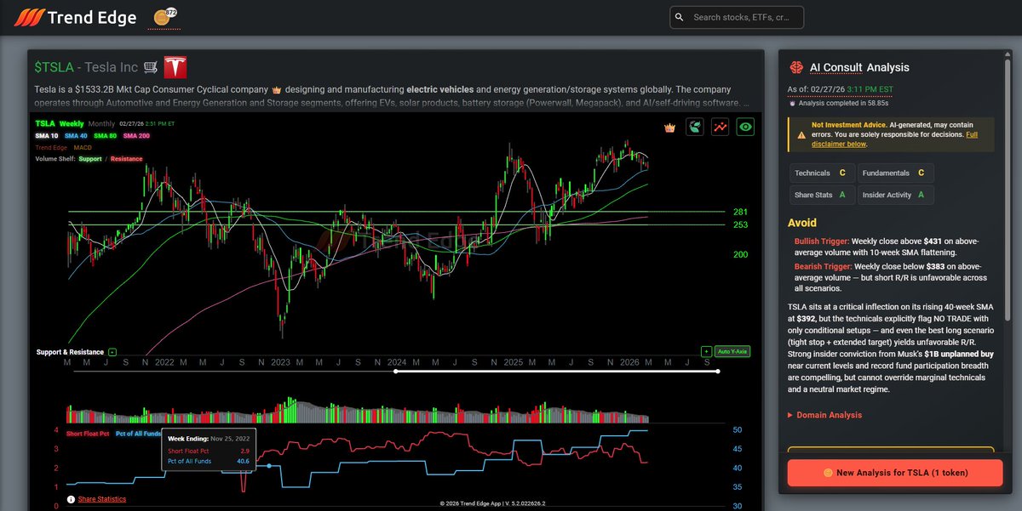
Task: Switch chart to Monthly timeframe
Action: [x=101, y=124]
